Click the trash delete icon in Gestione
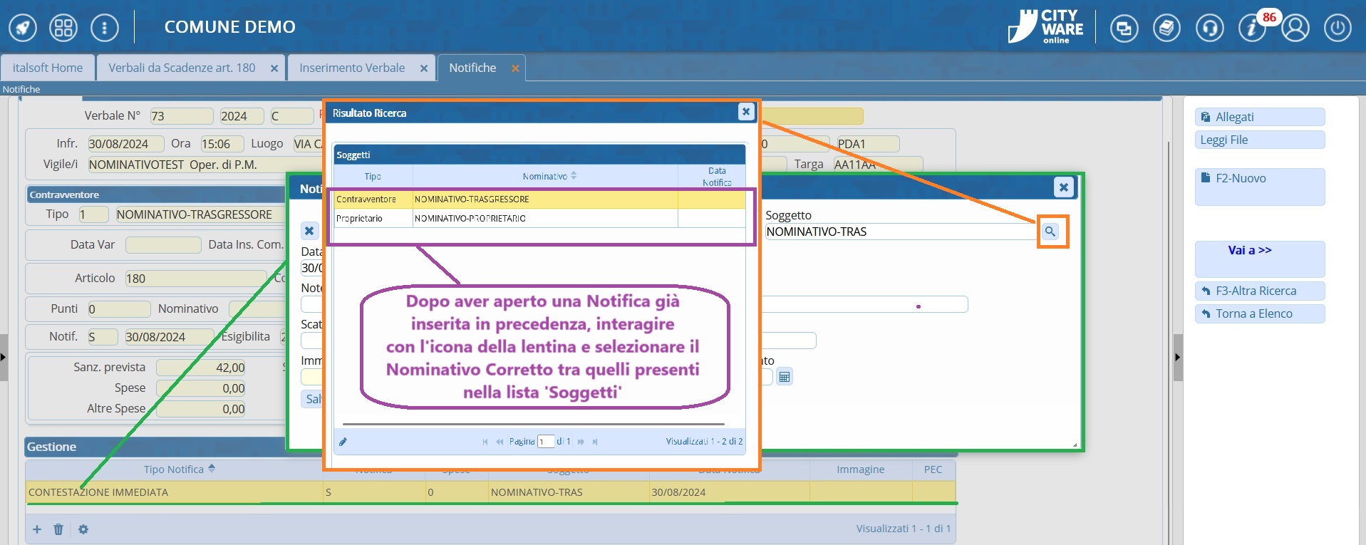1366x545 pixels. [x=58, y=529]
